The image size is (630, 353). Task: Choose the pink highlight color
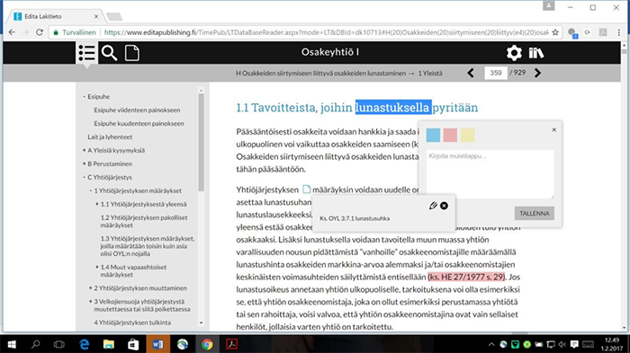450,136
